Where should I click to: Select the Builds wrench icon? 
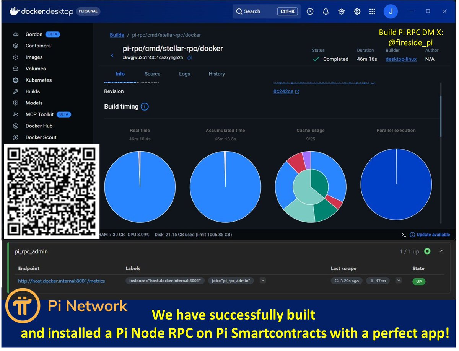[16, 91]
